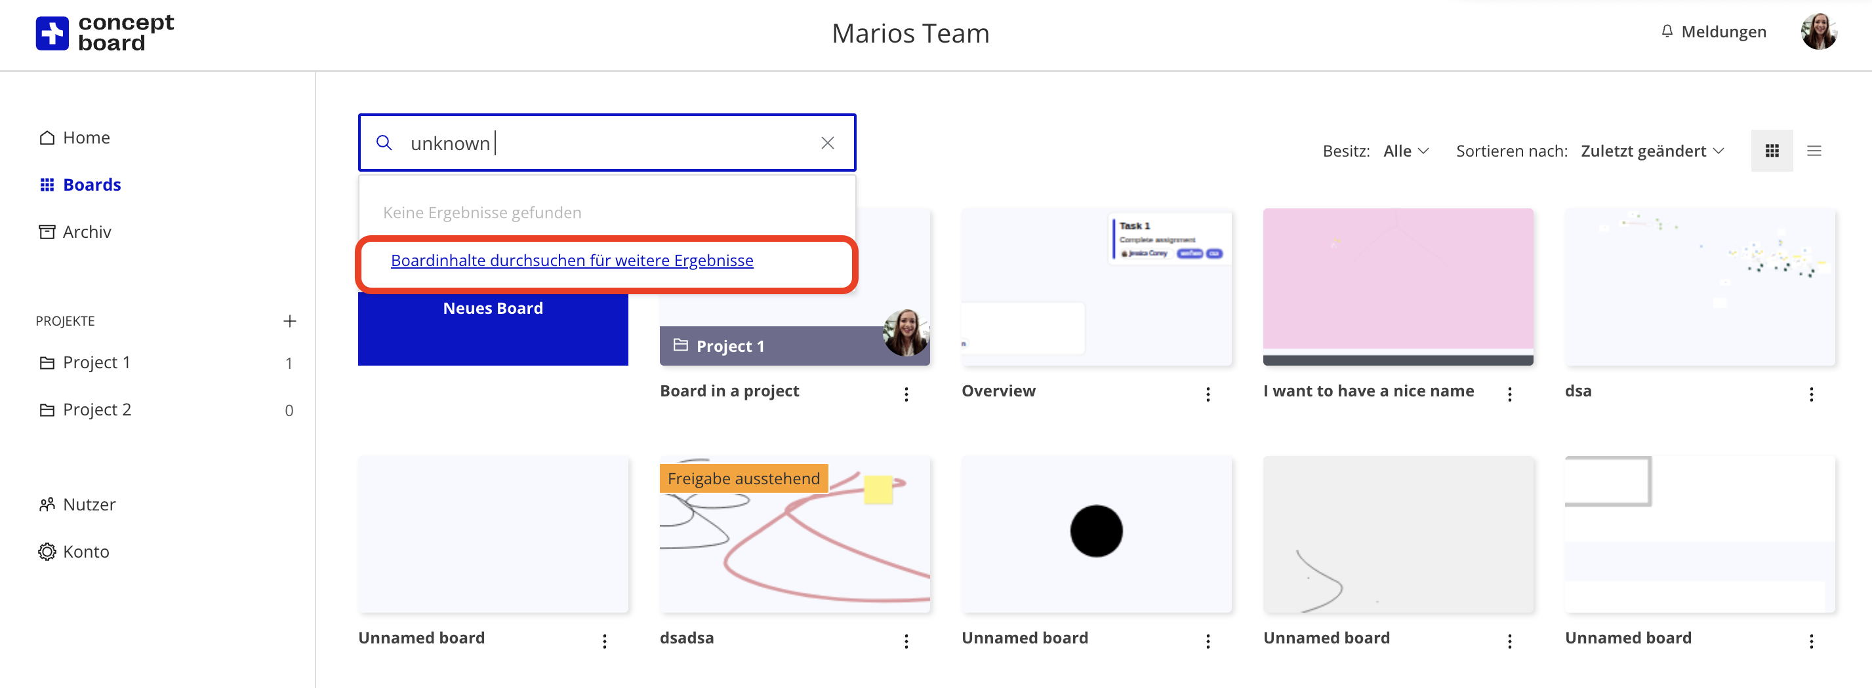Open Nutzer users page
Viewport: 1872px width, 688px height.
[x=77, y=505]
